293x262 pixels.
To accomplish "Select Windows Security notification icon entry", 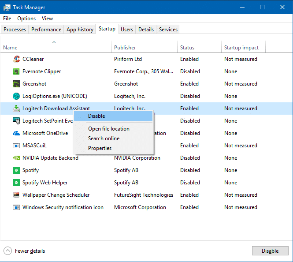I will pyautogui.click(x=63, y=207).
